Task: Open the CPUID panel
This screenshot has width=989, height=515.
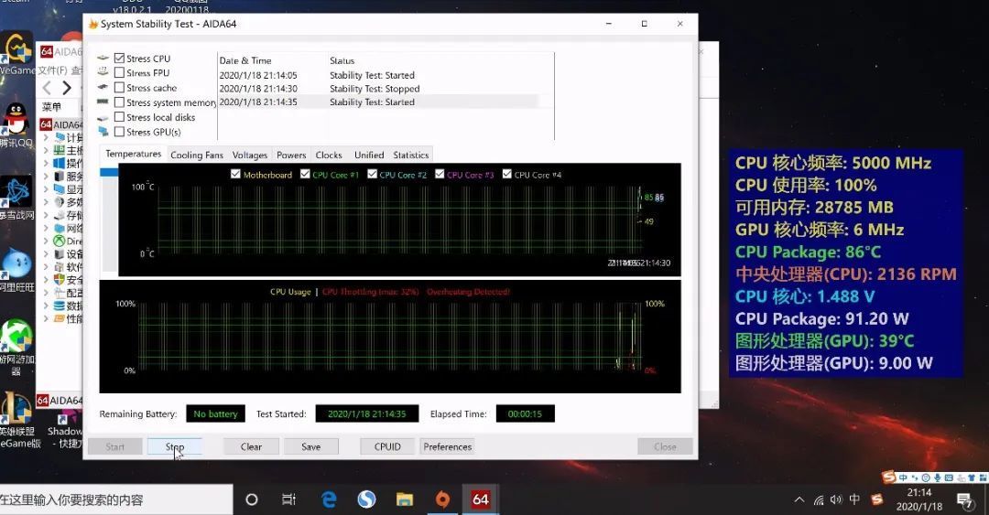Action: tap(387, 446)
